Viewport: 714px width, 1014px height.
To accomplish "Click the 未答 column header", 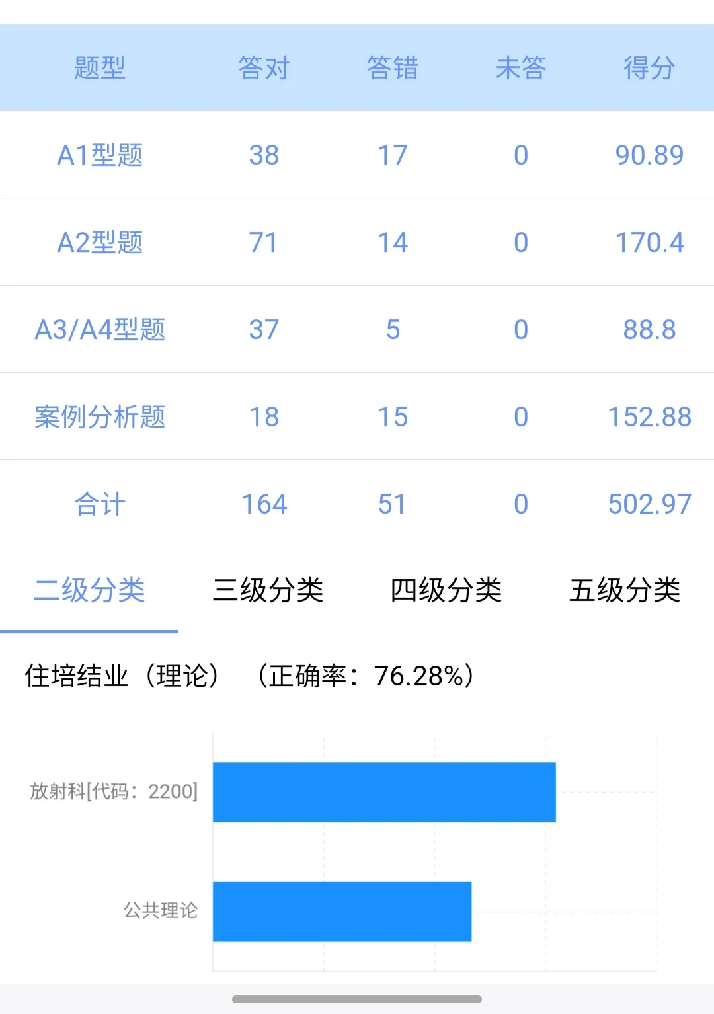I will tap(521, 67).
